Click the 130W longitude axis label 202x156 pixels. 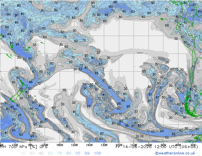[x=104, y=145]
